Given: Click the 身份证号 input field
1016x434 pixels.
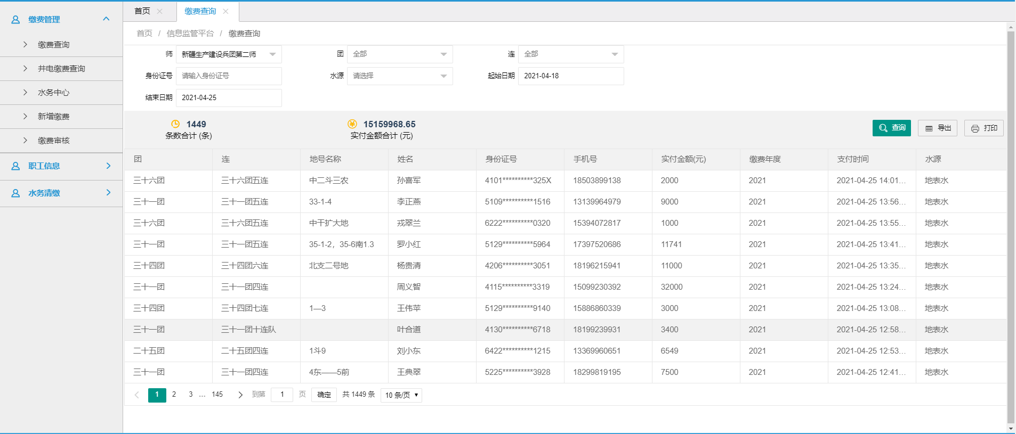Looking at the screenshot, I should click(x=229, y=76).
